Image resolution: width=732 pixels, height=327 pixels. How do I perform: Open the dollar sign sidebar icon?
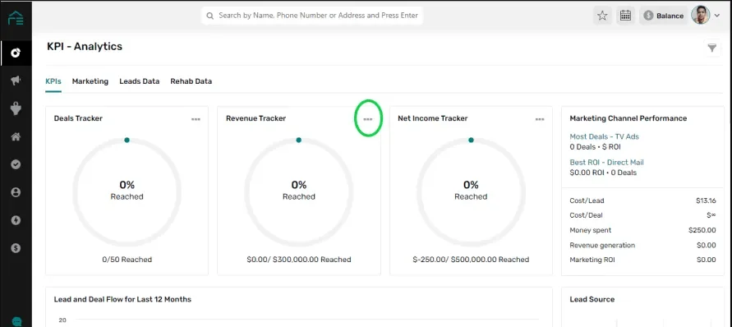coord(16,248)
